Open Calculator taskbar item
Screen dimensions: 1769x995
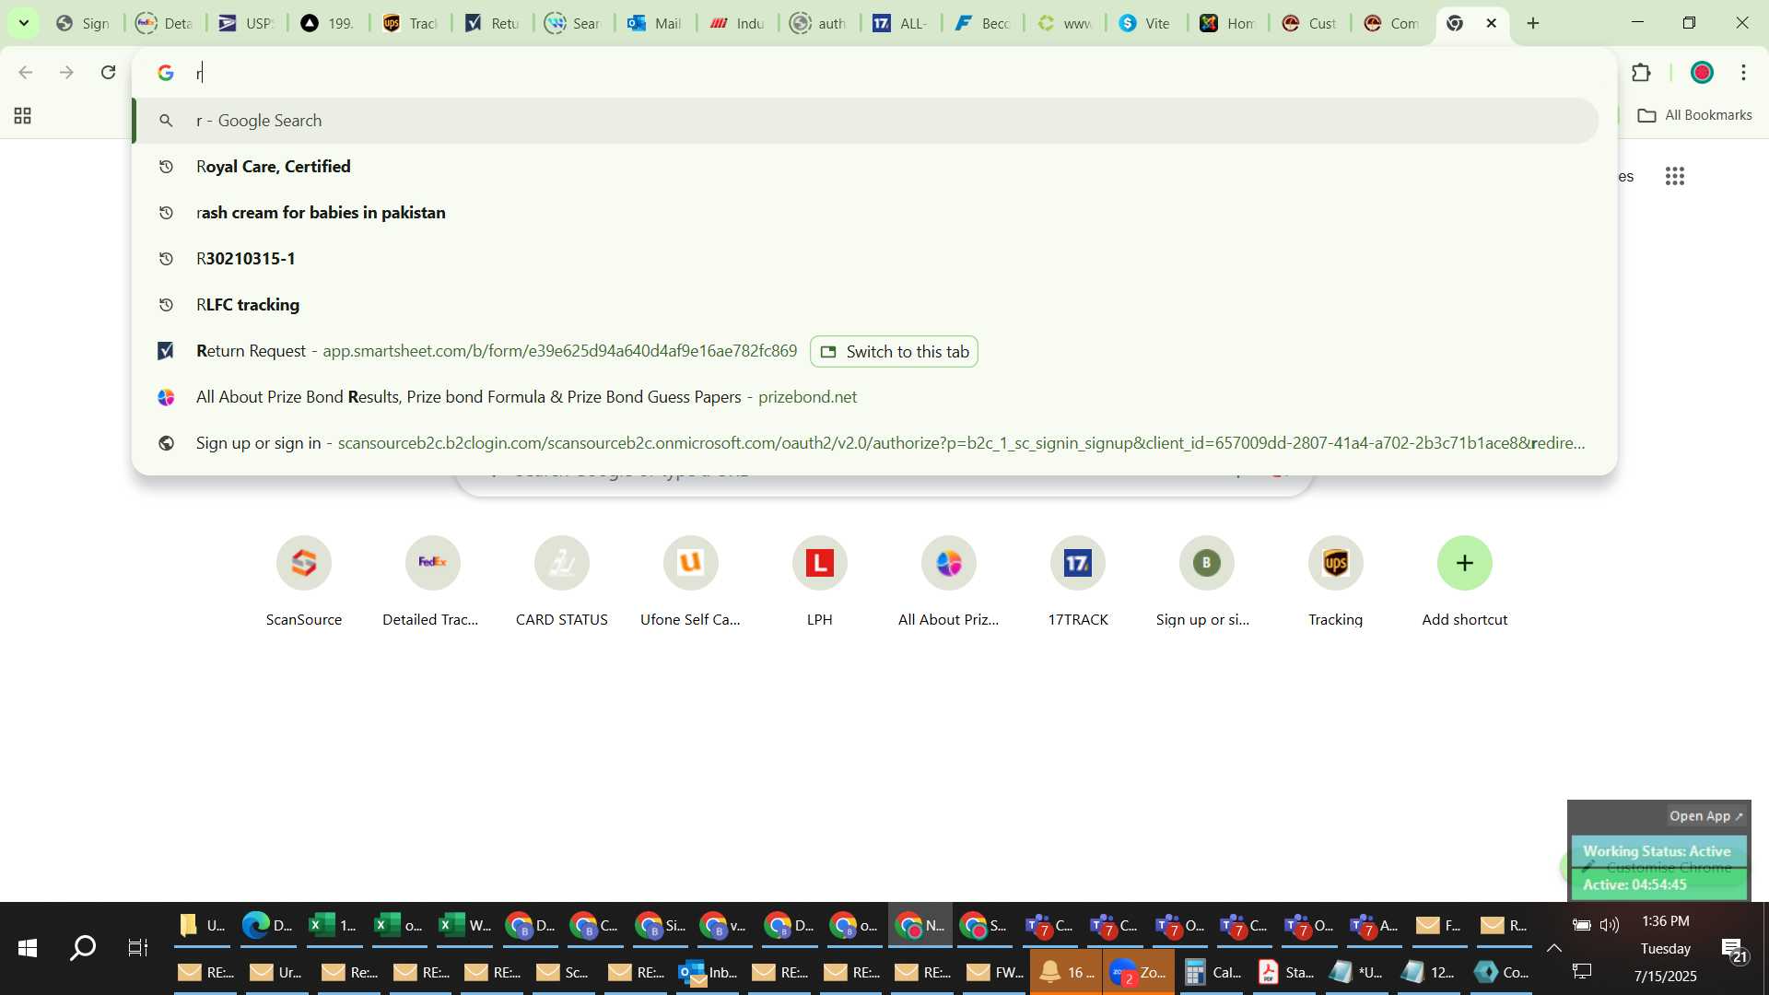(1213, 972)
